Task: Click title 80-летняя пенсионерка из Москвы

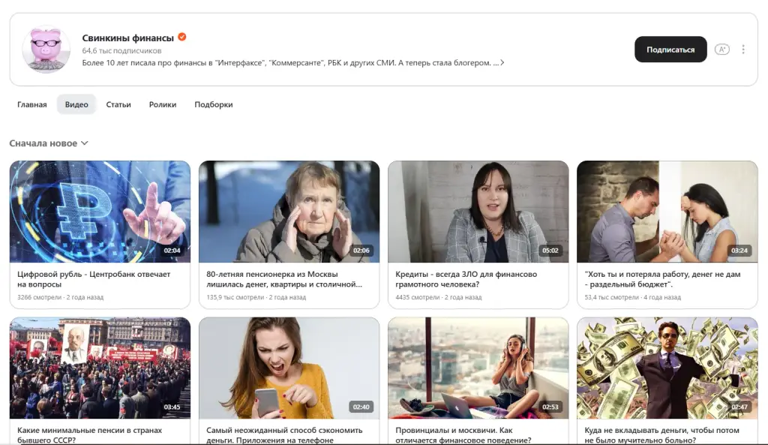Action: tap(284, 279)
